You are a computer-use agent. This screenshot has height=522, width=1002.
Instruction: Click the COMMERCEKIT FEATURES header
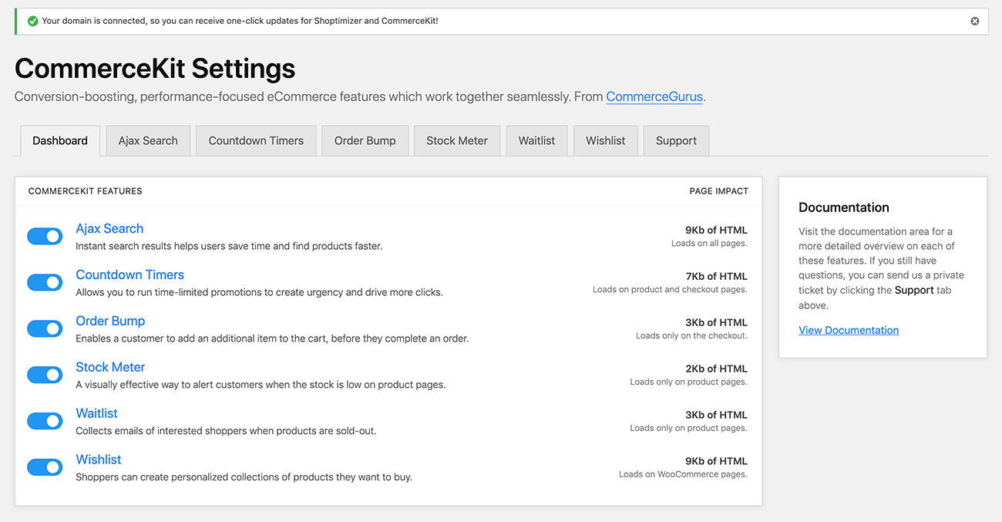click(86, 191)
